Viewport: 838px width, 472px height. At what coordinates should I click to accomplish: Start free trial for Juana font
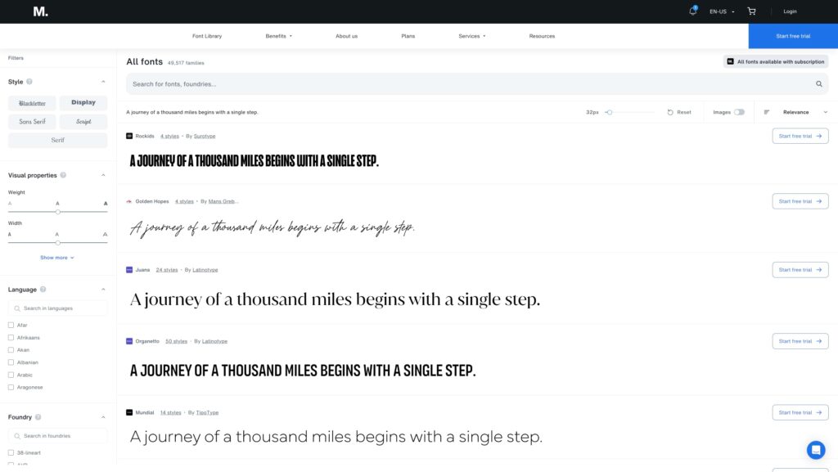[800, 270]
